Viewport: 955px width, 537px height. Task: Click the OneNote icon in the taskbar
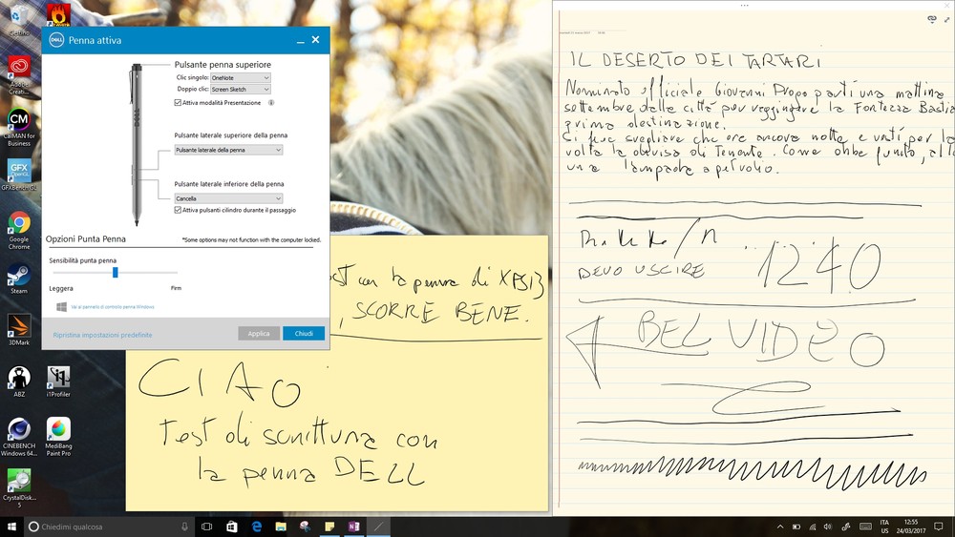tap(354, 527)
